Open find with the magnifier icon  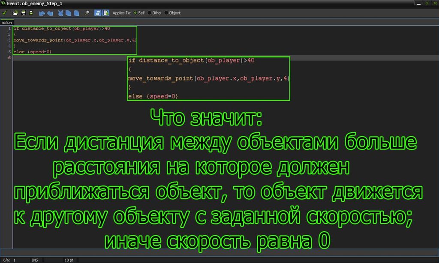point(87,13)
